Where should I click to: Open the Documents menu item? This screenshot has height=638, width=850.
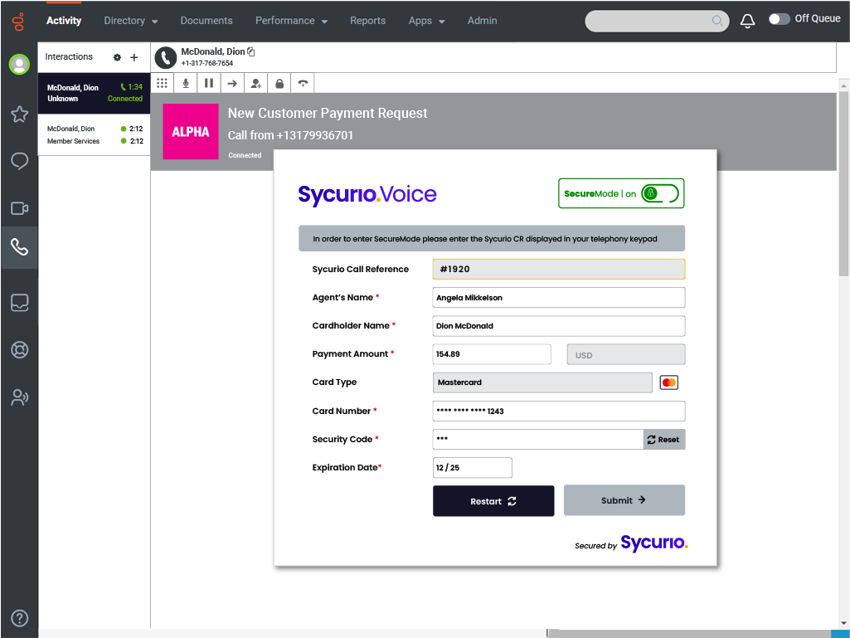(206, 21)
